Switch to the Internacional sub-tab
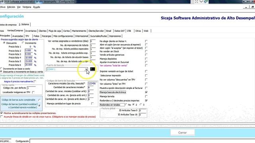The width and height of the screenshot is (255, 143). [x=81, y=36]
